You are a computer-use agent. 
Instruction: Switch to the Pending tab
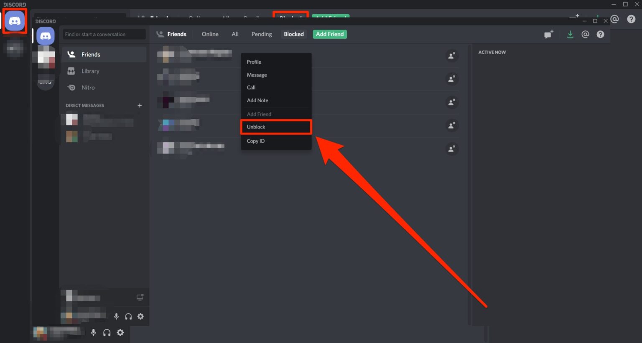[x=262, y=34]
